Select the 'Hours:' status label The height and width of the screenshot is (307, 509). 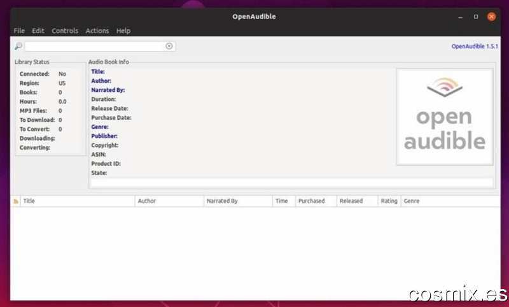pos(28,102)
